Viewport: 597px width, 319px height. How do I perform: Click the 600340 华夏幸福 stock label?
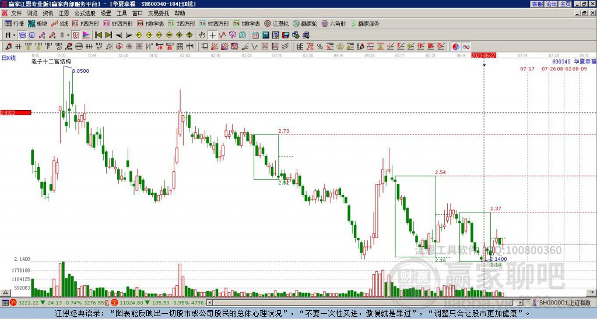pos(574,61)
